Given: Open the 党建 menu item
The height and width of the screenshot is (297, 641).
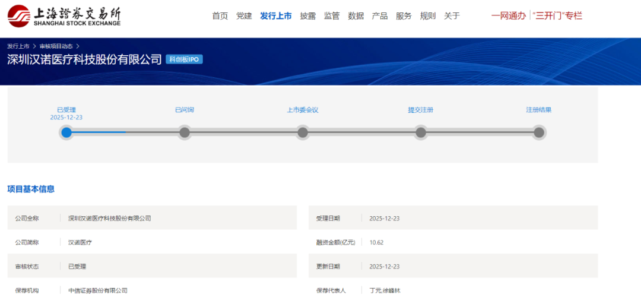Looking at the screenshot, I should click(244, 16).
